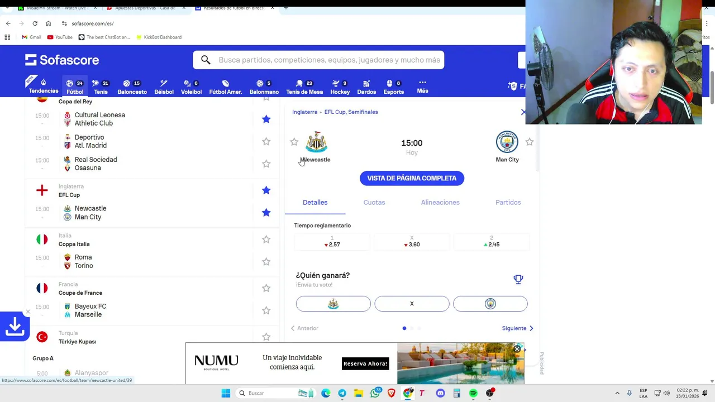Favorite the Türkiye Kupası league
715x402 pixels.
point(266,337)
